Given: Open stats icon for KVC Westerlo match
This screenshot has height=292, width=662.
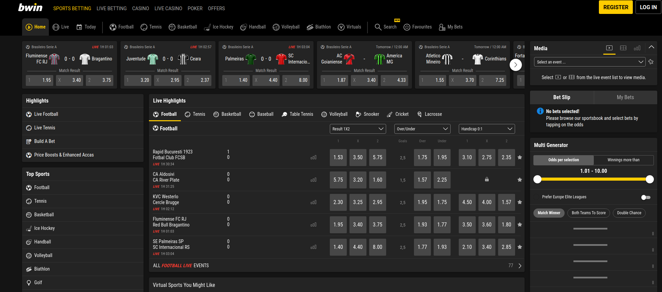Looking at the screenshot, I should tap(313, 202).
